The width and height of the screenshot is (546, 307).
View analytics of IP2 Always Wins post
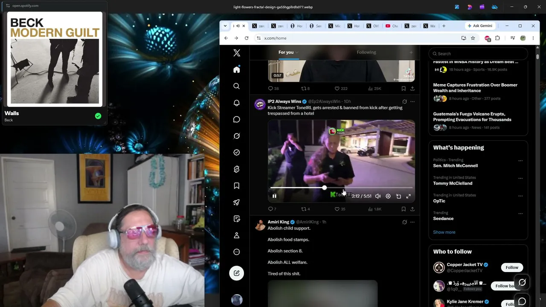375,209
